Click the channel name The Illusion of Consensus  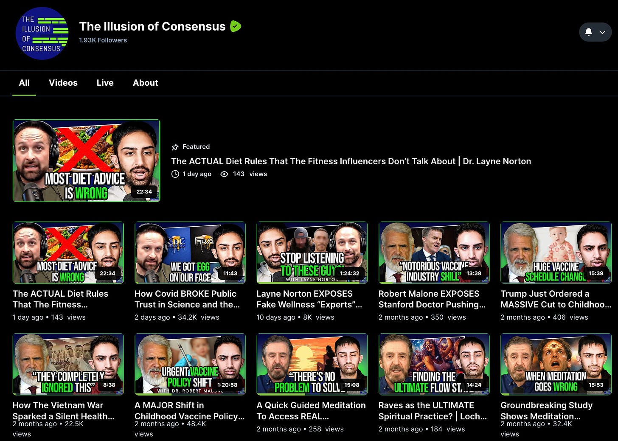click(152, 26)
